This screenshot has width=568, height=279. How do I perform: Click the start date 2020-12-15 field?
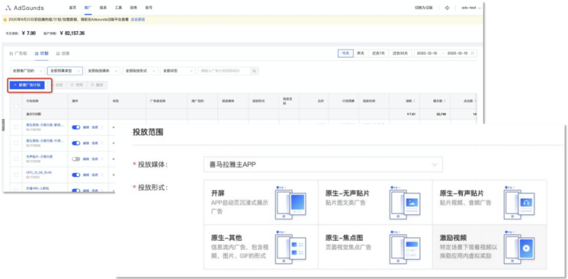click(427, 54)
